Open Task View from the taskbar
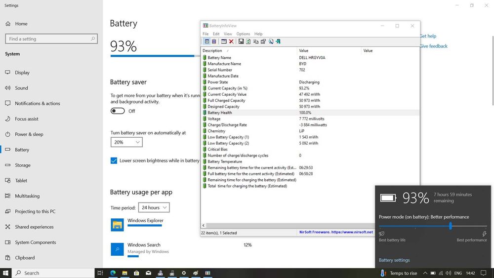 point(100,273)
